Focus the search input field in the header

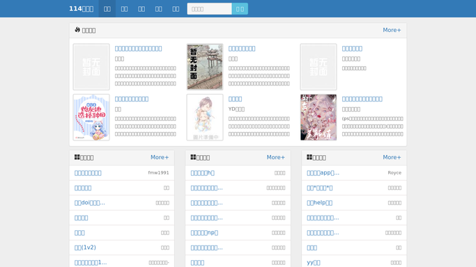pyautogui.click(x=210, y=9)
